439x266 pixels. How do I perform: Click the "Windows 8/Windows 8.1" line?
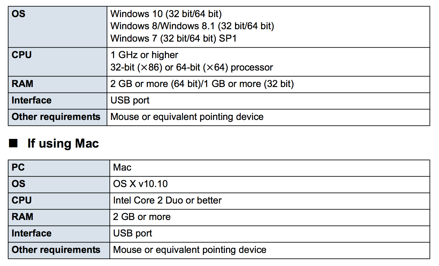click(192, 26)
